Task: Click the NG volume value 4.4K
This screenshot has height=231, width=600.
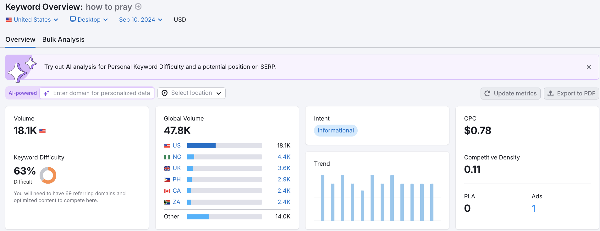Action: point(284,157)
